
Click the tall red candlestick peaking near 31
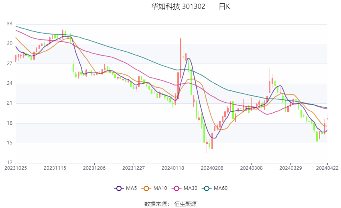coord(181,58)
